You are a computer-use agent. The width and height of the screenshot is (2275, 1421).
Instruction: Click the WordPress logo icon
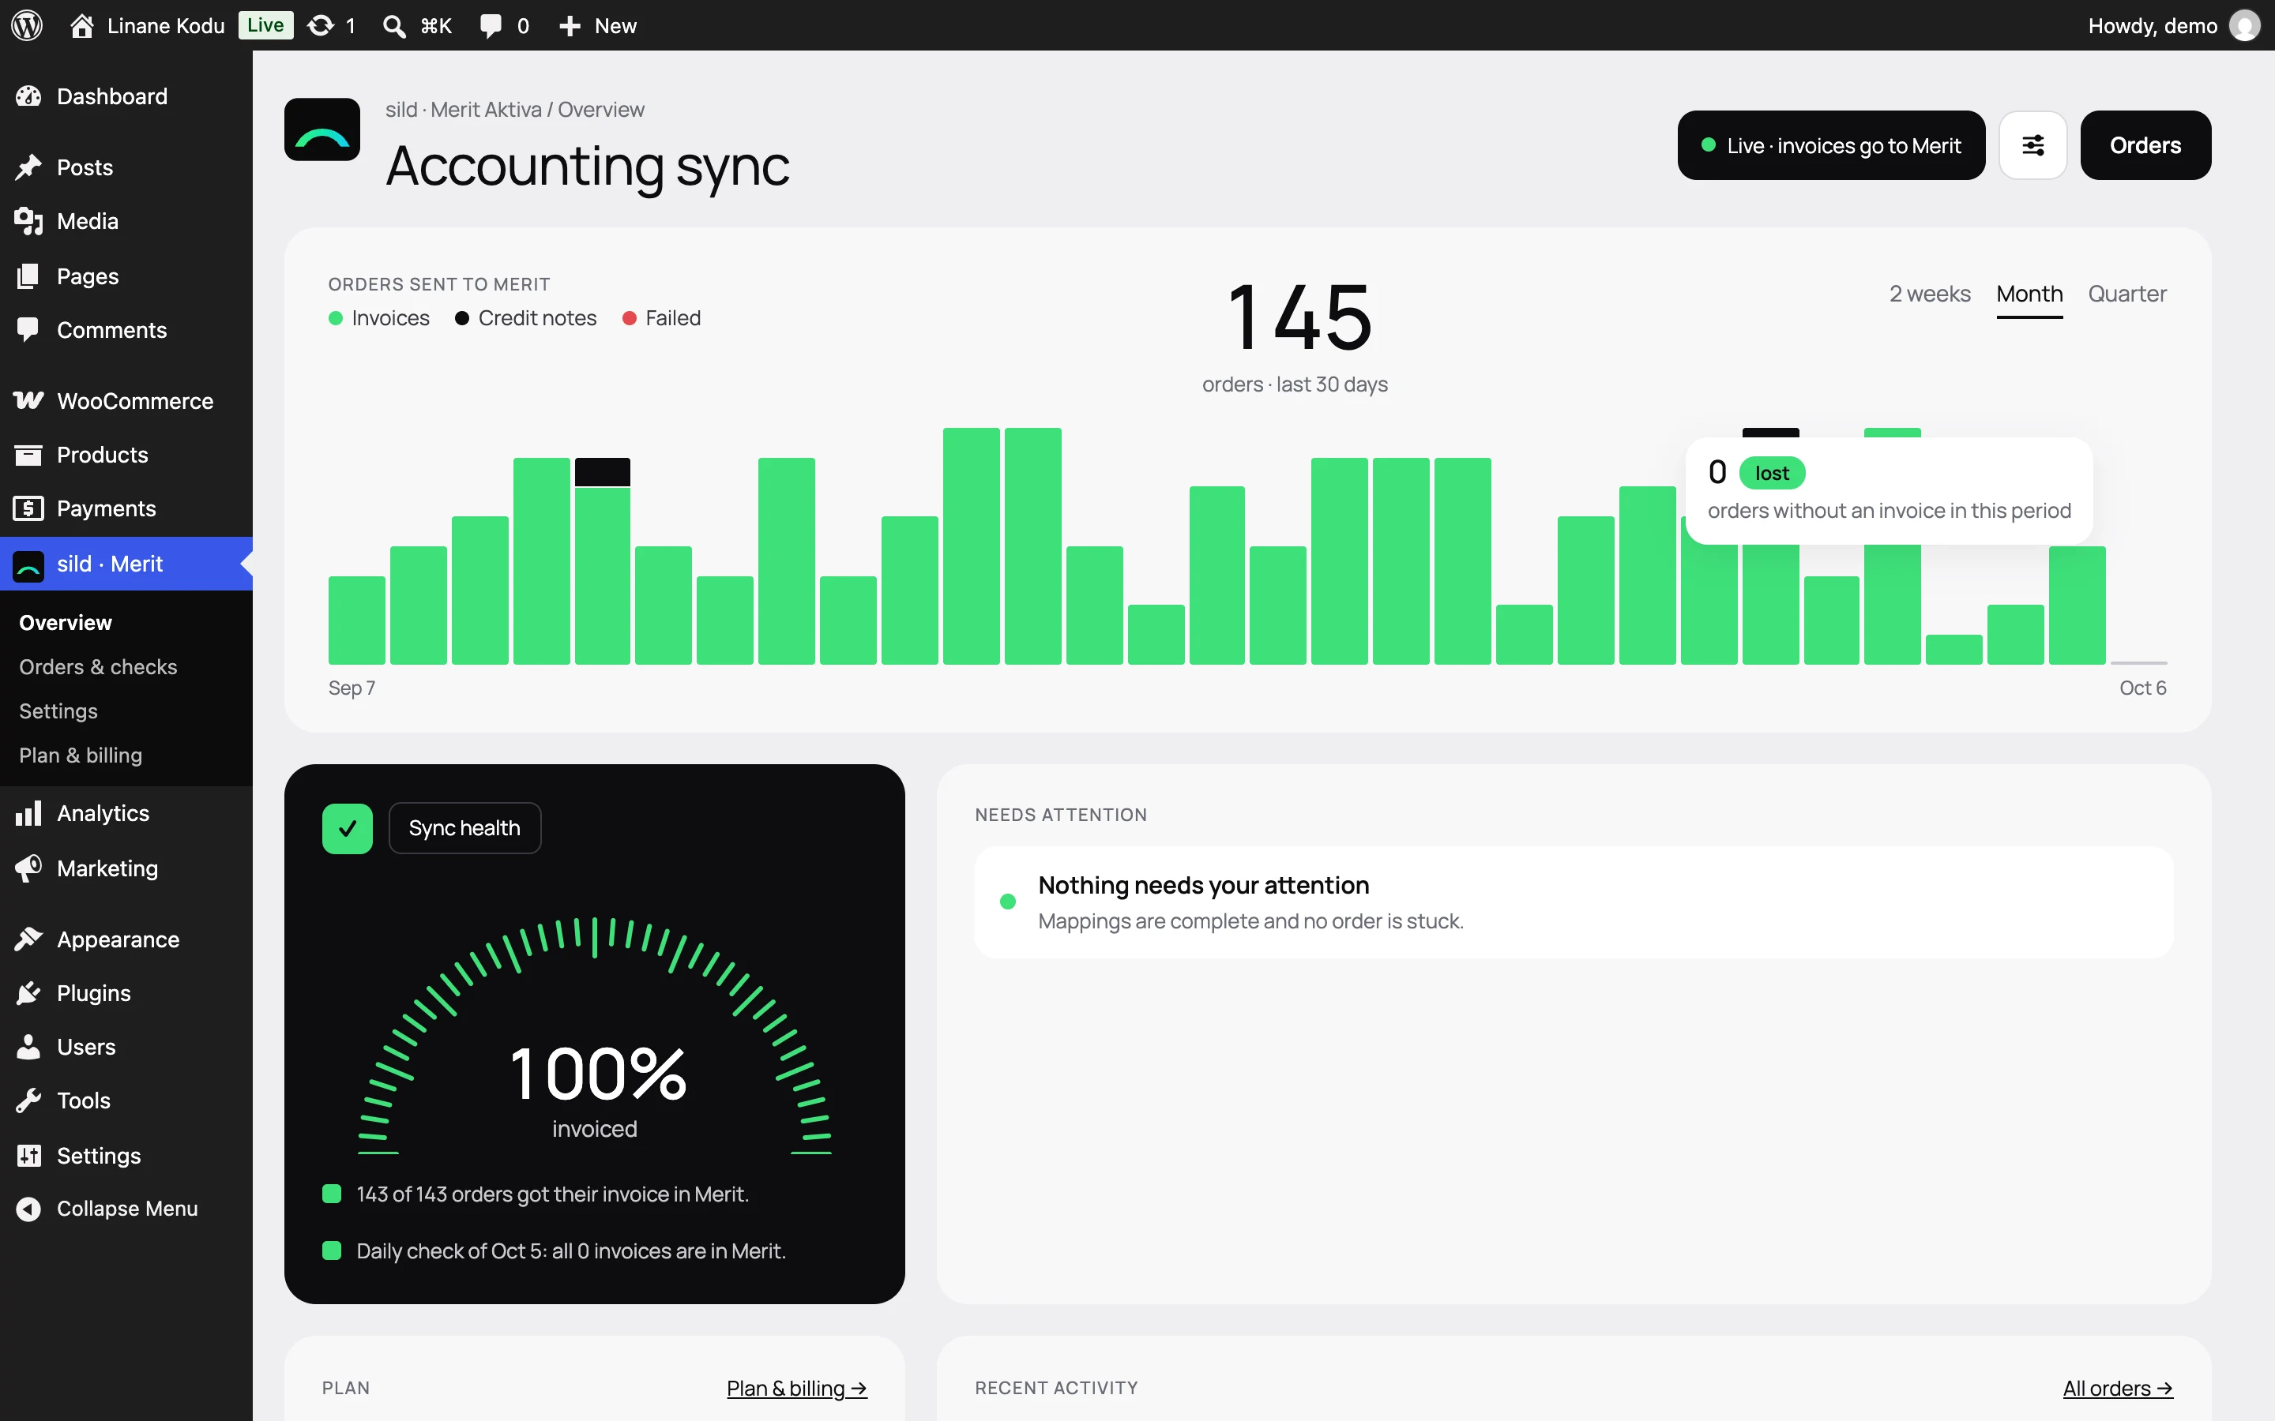pyautogui.click(x=28, y=25)
